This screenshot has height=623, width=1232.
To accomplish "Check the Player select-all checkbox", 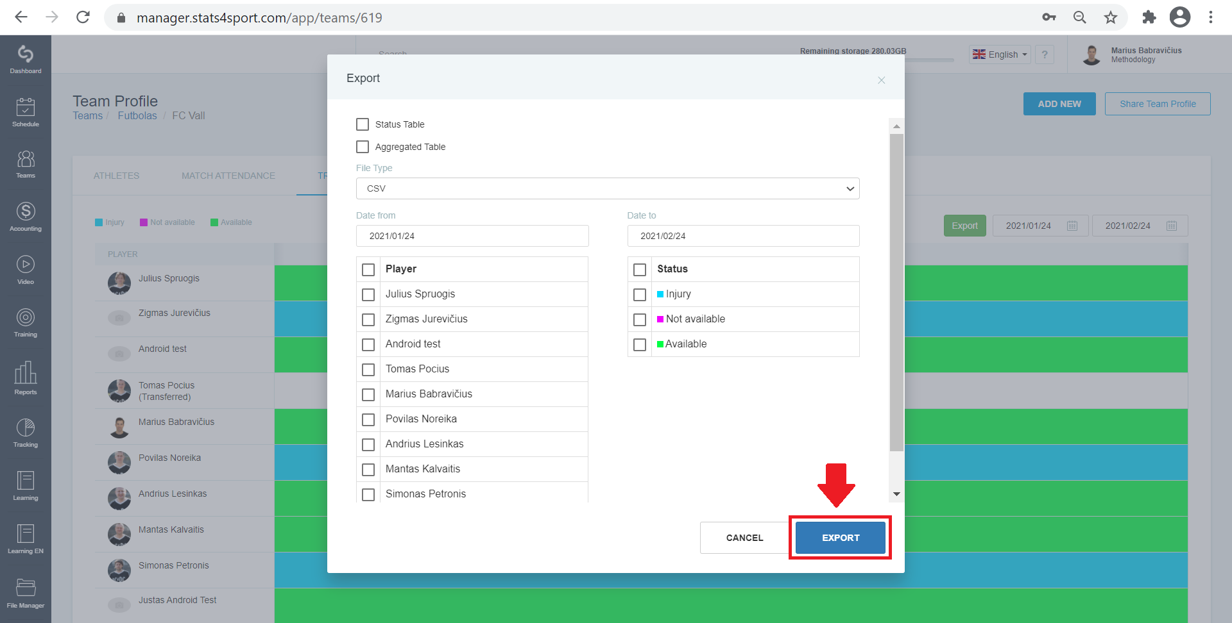I will click(368, 270).
